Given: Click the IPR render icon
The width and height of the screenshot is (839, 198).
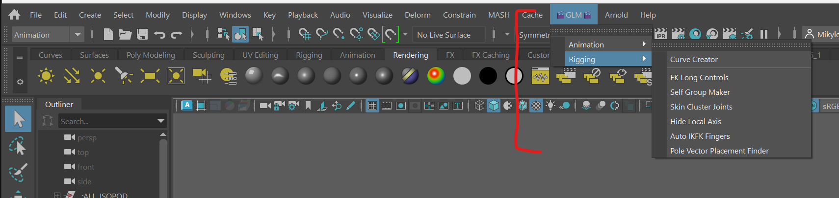Looking at the screenshot, I should pyautogui.click(x=660, y=34).
